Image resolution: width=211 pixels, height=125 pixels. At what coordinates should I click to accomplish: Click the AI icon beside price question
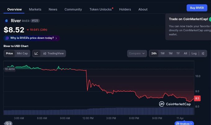7,38
